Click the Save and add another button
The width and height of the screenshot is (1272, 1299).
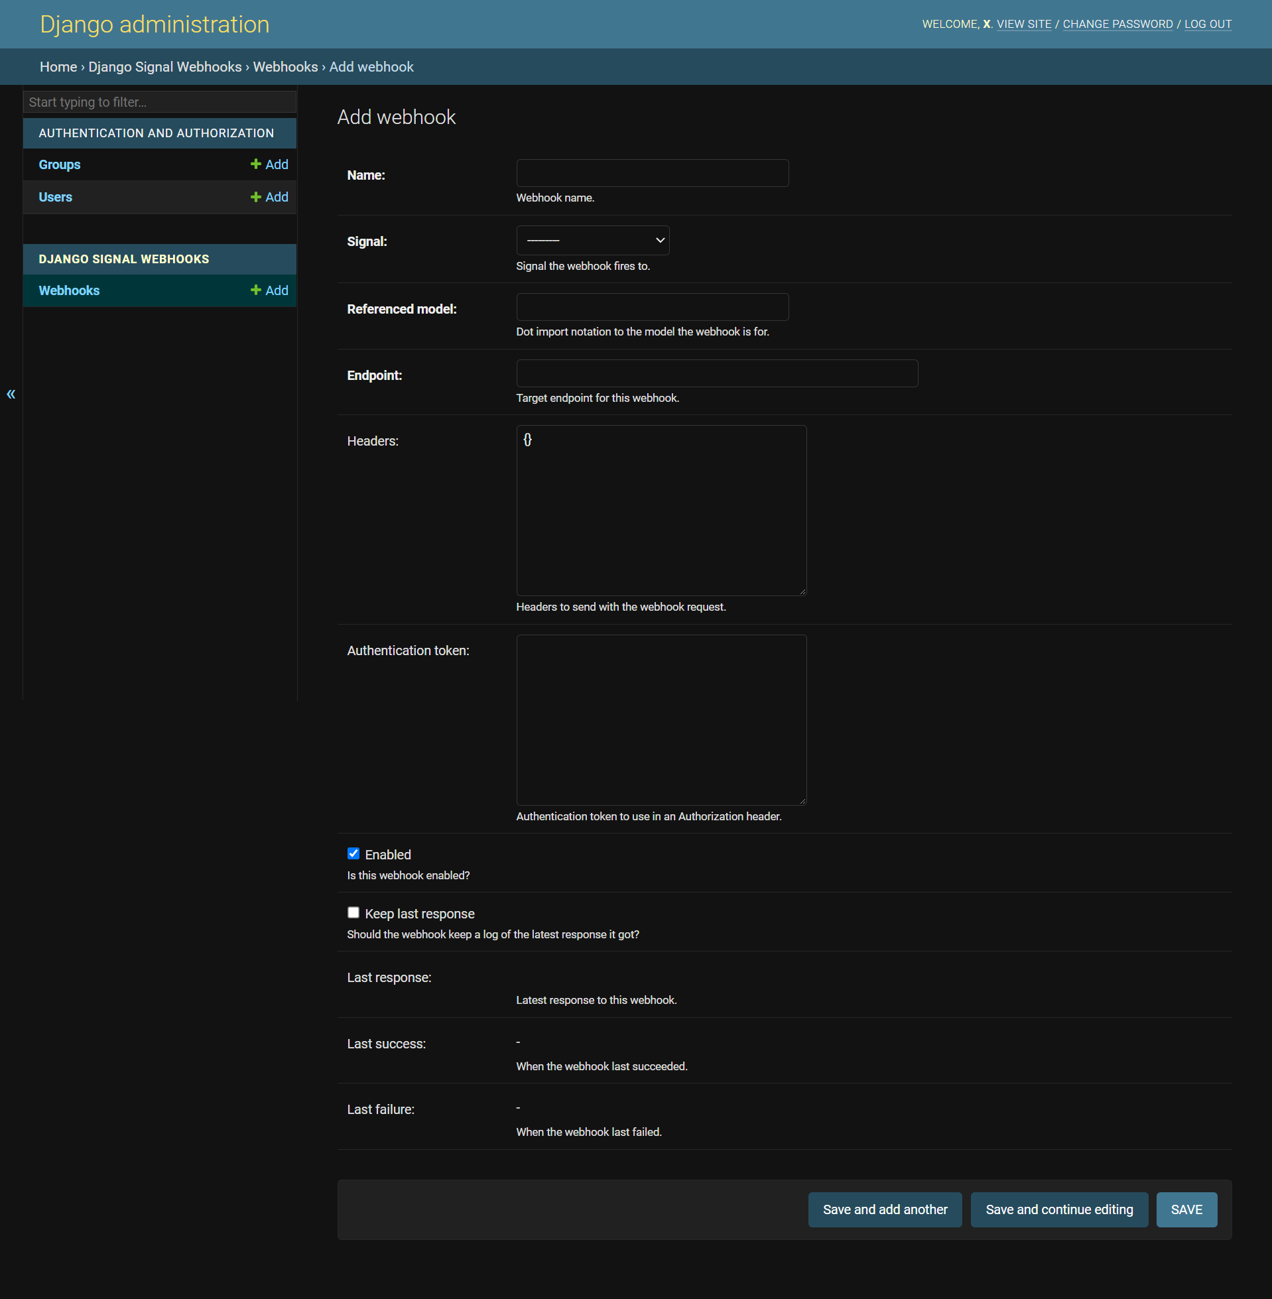885,1209
